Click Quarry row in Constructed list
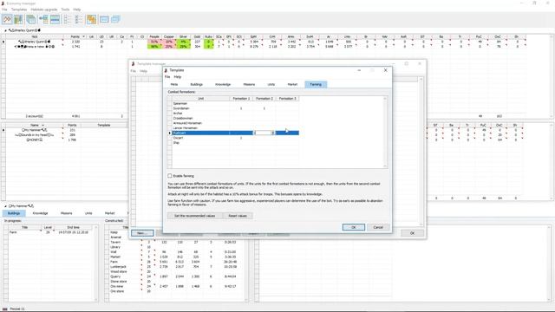The height and width of the screenshot is (312, 555). coord(176,276)
